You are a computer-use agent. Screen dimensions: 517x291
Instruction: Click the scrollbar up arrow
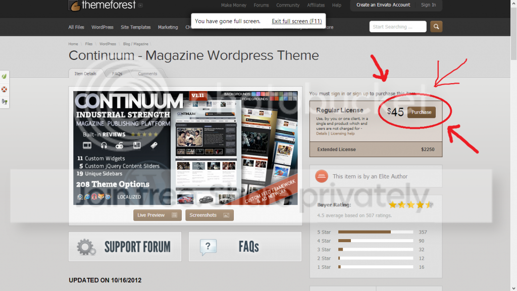point(513,3)
